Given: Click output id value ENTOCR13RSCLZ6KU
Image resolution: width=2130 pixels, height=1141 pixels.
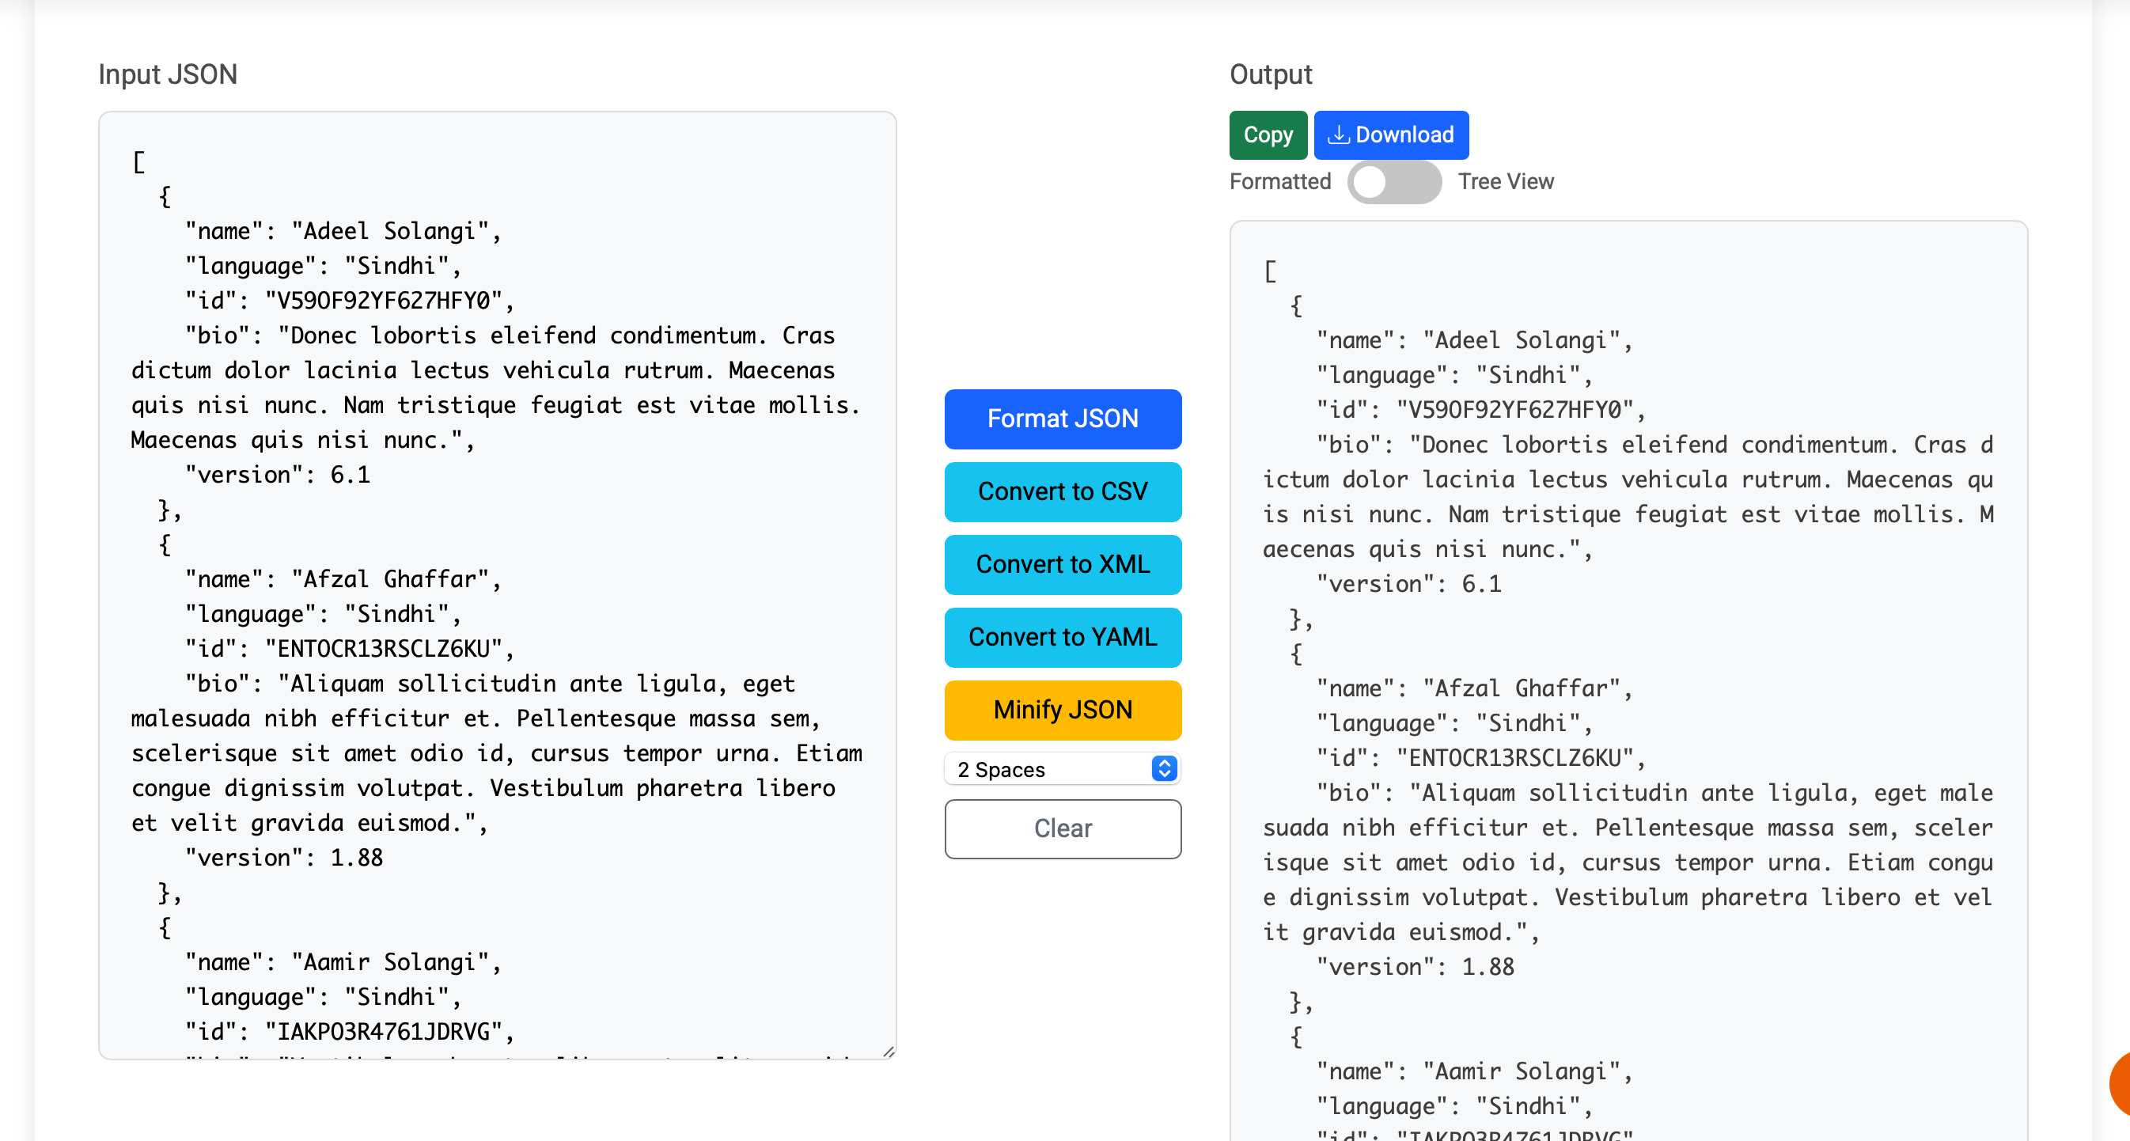Looking at the screenshot, I should coord(1514,758).
